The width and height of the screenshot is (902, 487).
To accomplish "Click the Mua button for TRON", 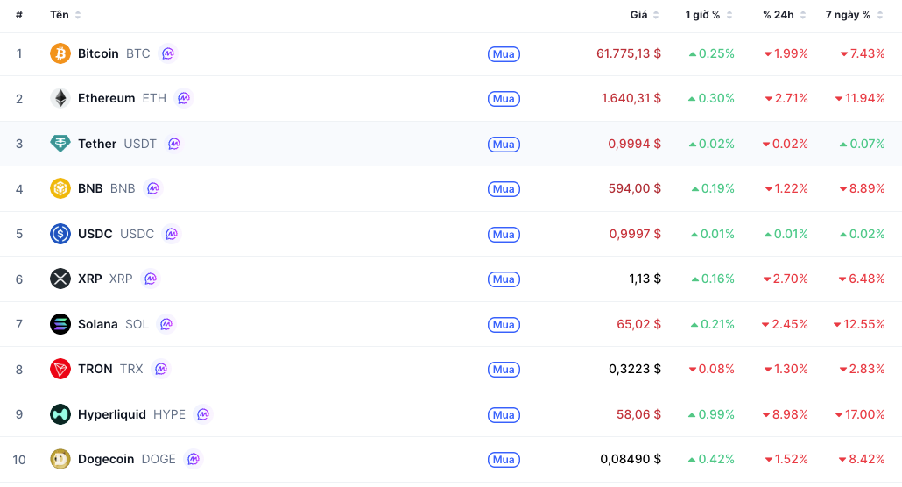I will point(504,370).
